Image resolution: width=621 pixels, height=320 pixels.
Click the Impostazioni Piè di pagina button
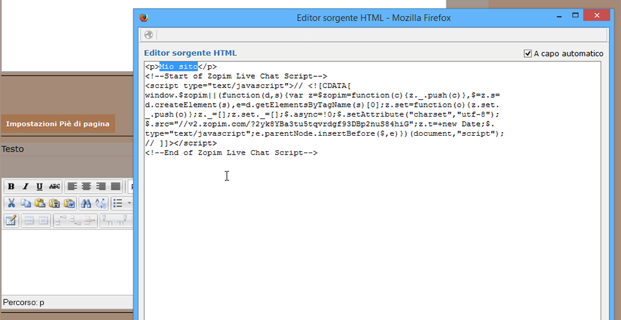coord(58,124)
